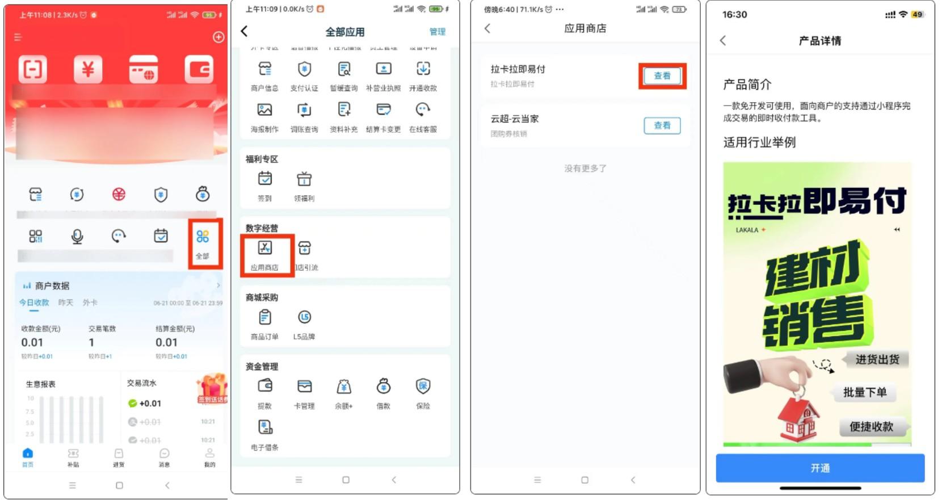942x504 pixels.
Task: Open the 签到 check-in icon
Action: click(x=265, y=186)
